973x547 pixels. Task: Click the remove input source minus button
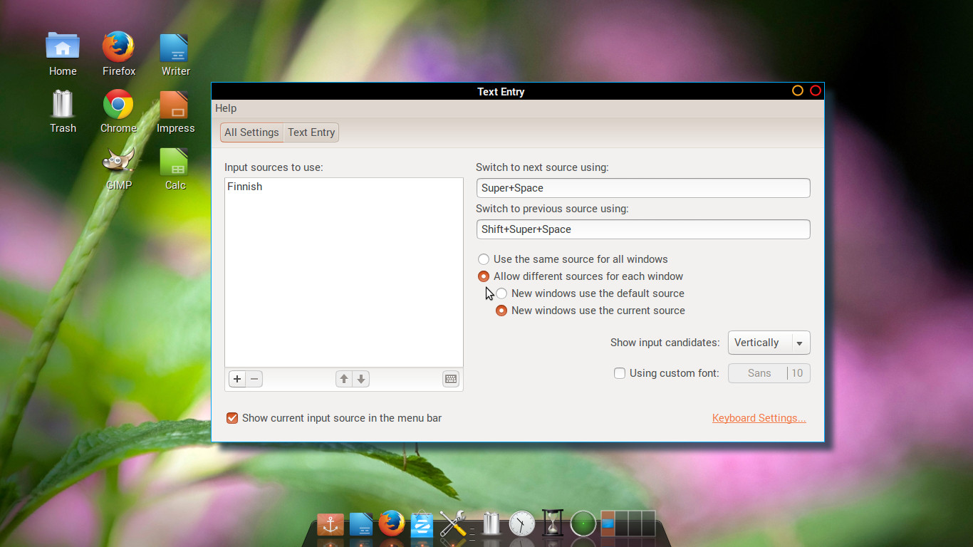pos(254,379)
